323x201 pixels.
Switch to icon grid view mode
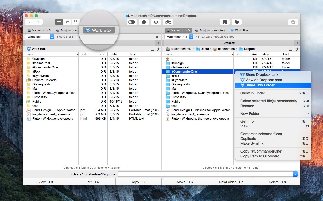[x=76, y=22]
